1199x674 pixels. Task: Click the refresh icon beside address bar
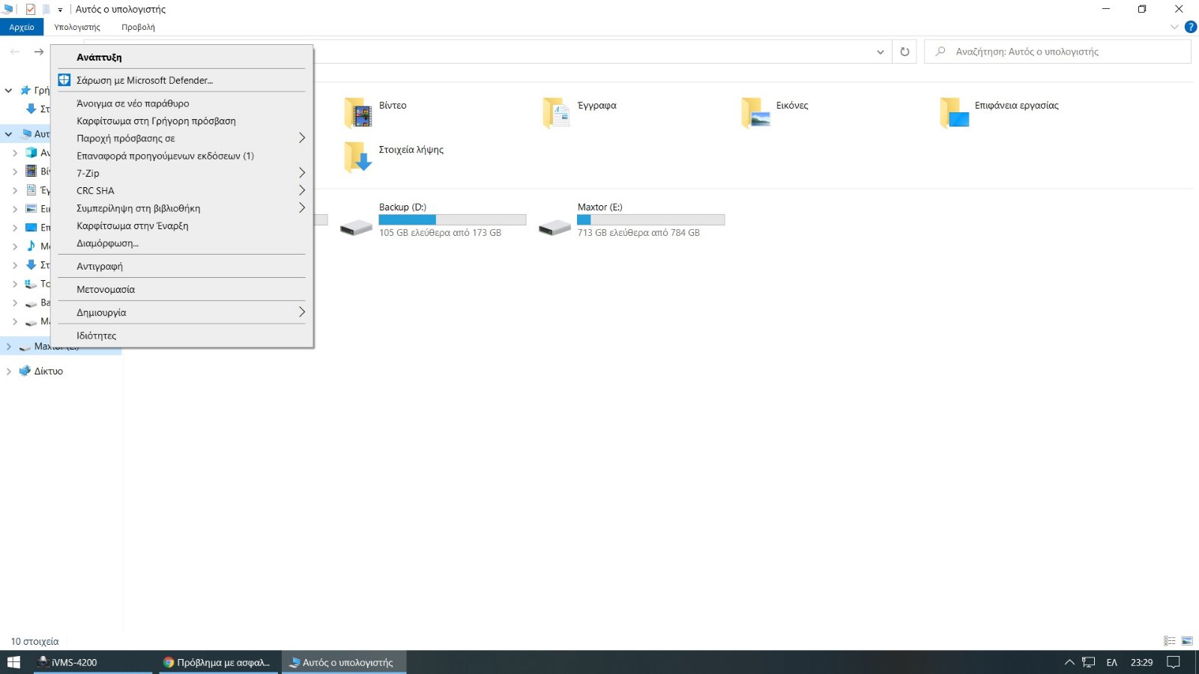(904, 52)
